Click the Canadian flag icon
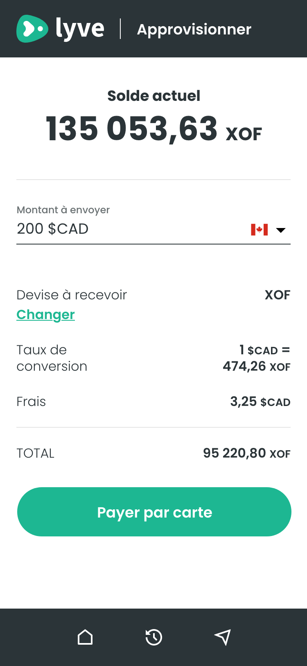 [x=259, y=230]
